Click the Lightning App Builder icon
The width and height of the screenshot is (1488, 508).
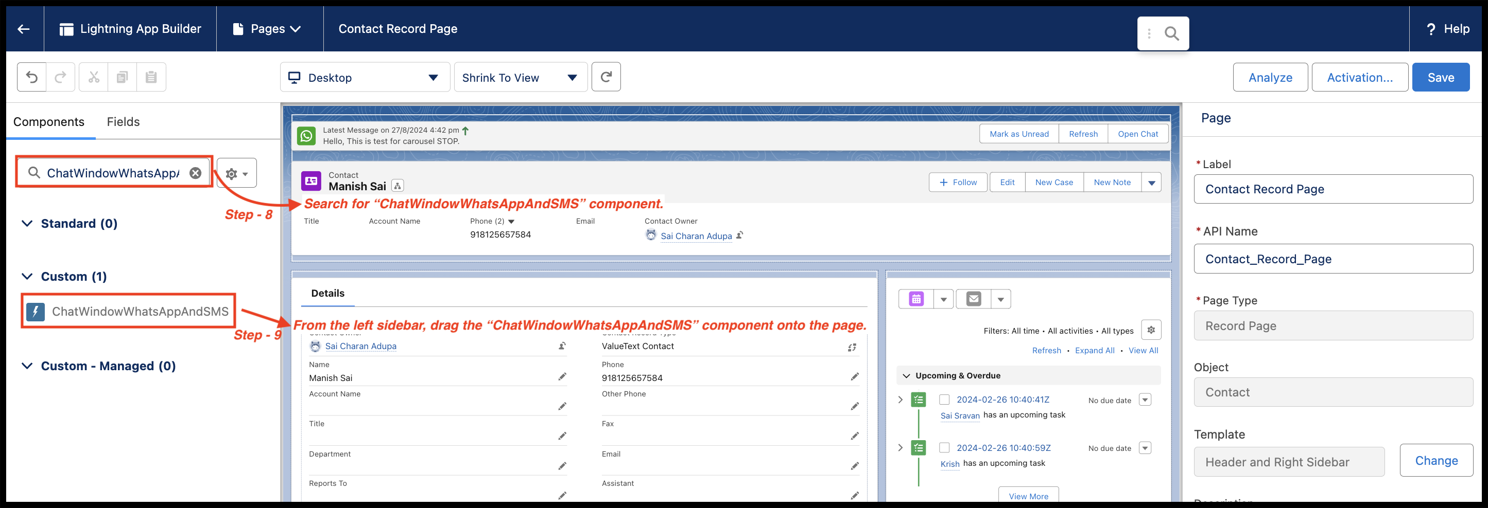click(x=66, y=29)
